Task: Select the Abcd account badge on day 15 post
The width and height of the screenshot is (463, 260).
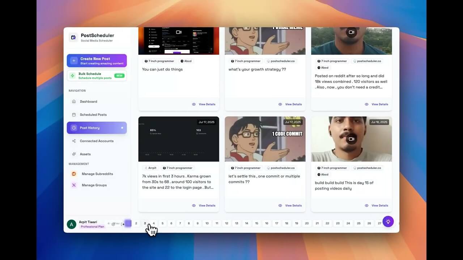Action: [324, 174]
